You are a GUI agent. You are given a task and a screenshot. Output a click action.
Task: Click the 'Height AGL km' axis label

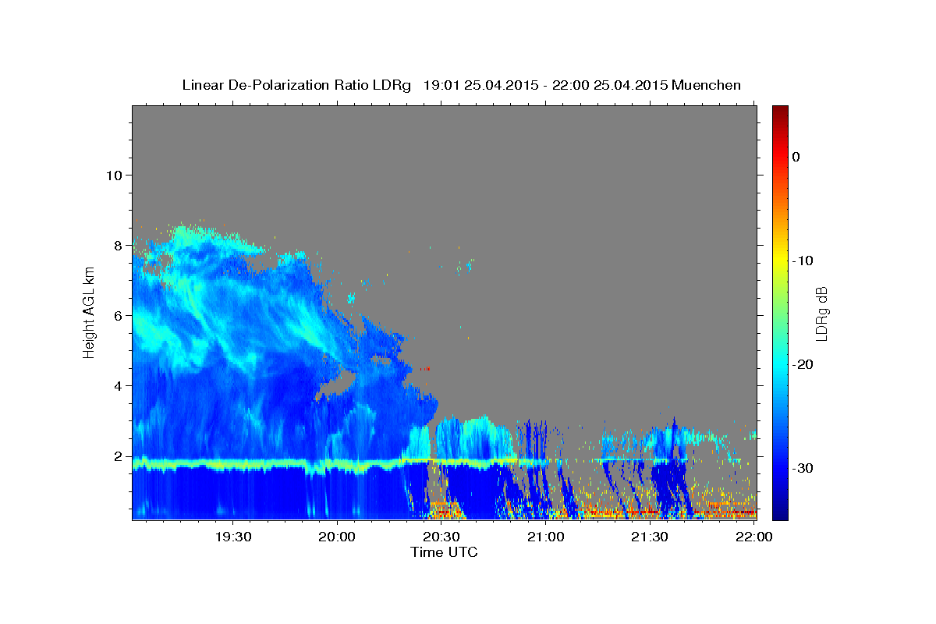89,313
